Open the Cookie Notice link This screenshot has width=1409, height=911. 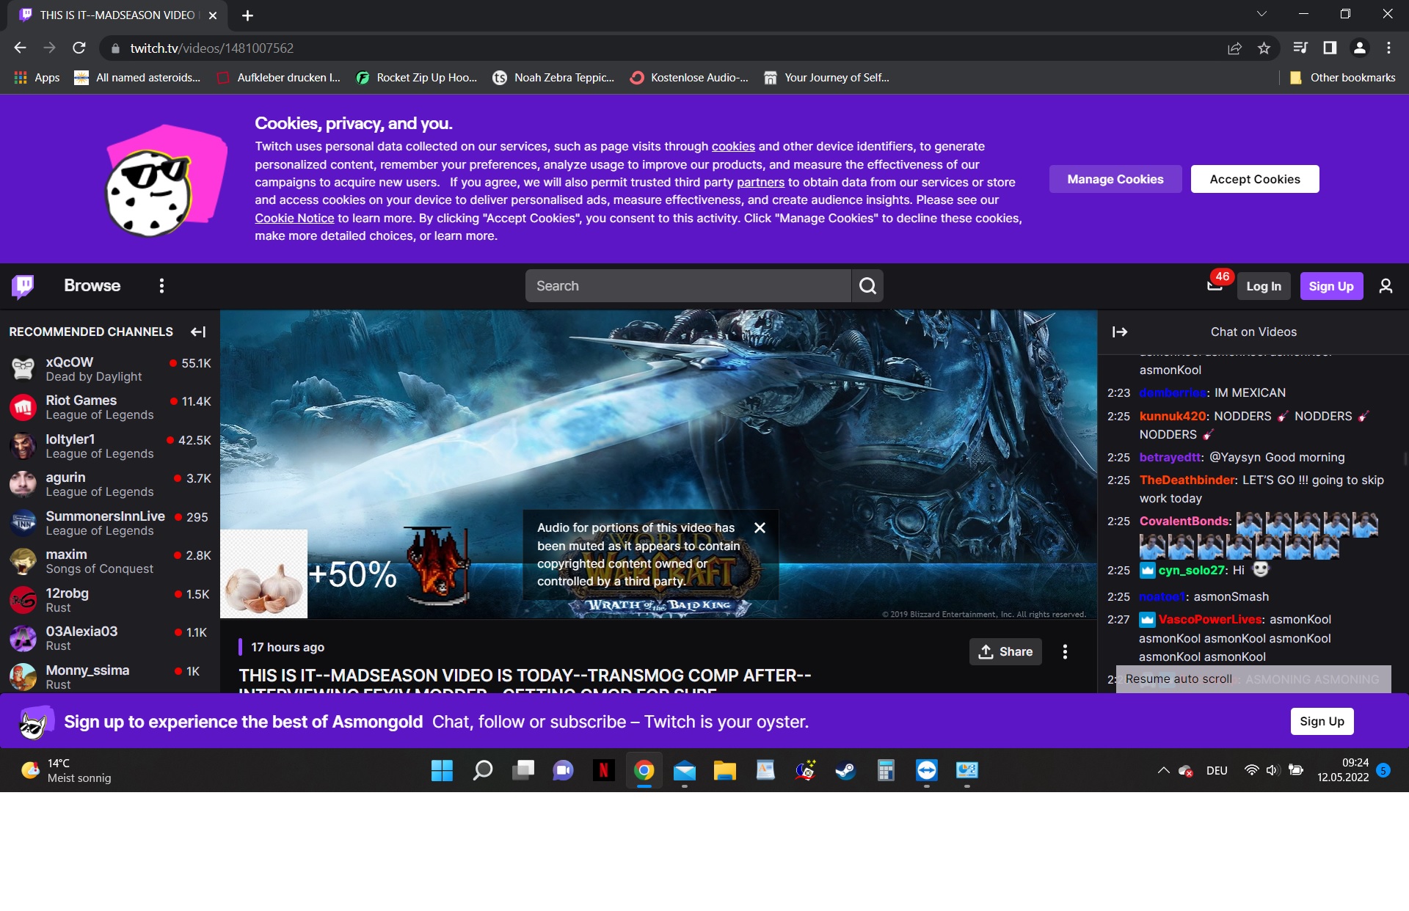(x=294, y=218)
